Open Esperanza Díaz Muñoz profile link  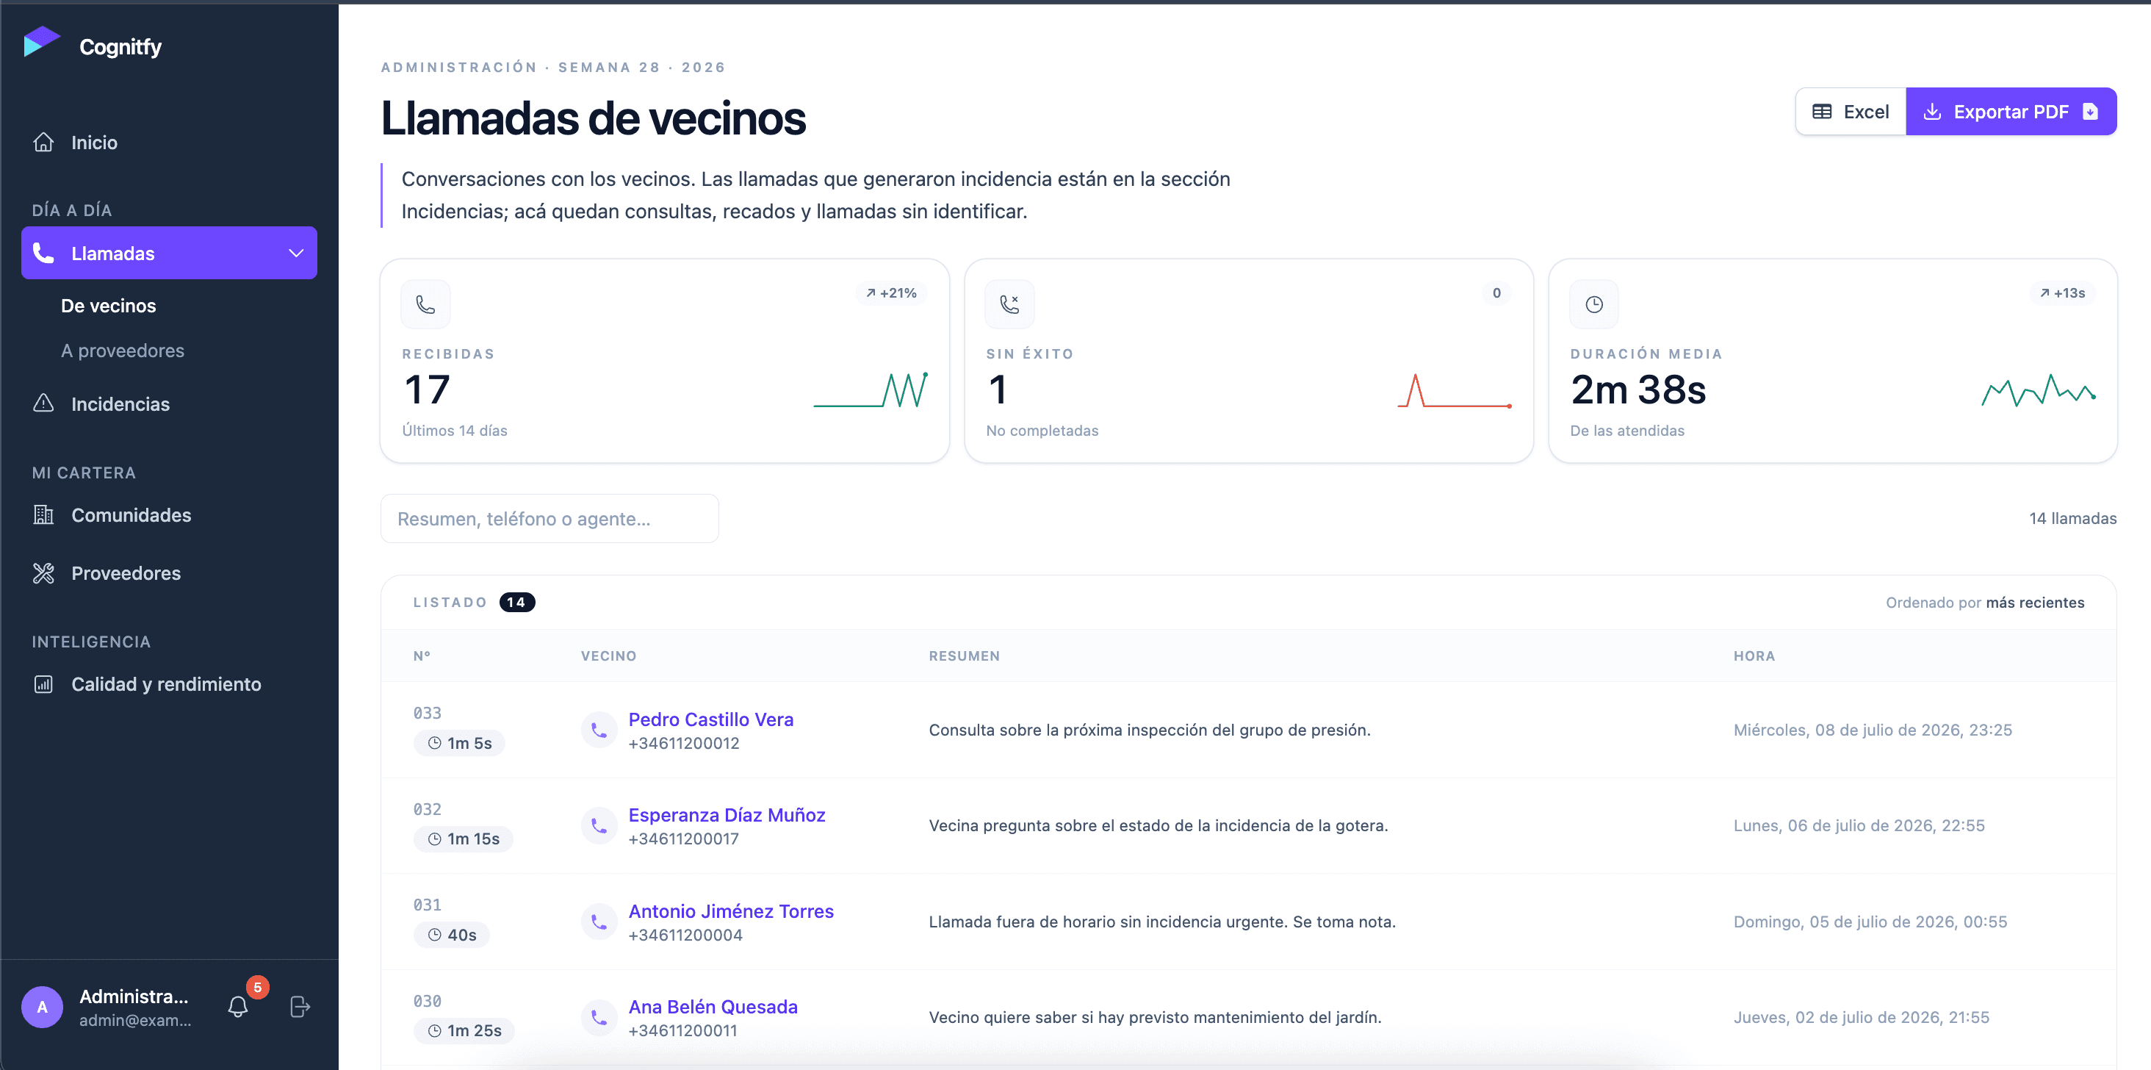coord(727,815)
